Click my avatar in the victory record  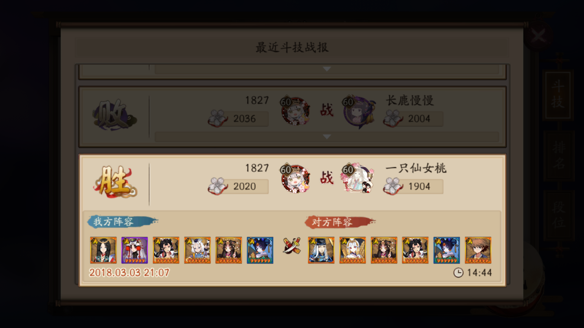(295, 179)
